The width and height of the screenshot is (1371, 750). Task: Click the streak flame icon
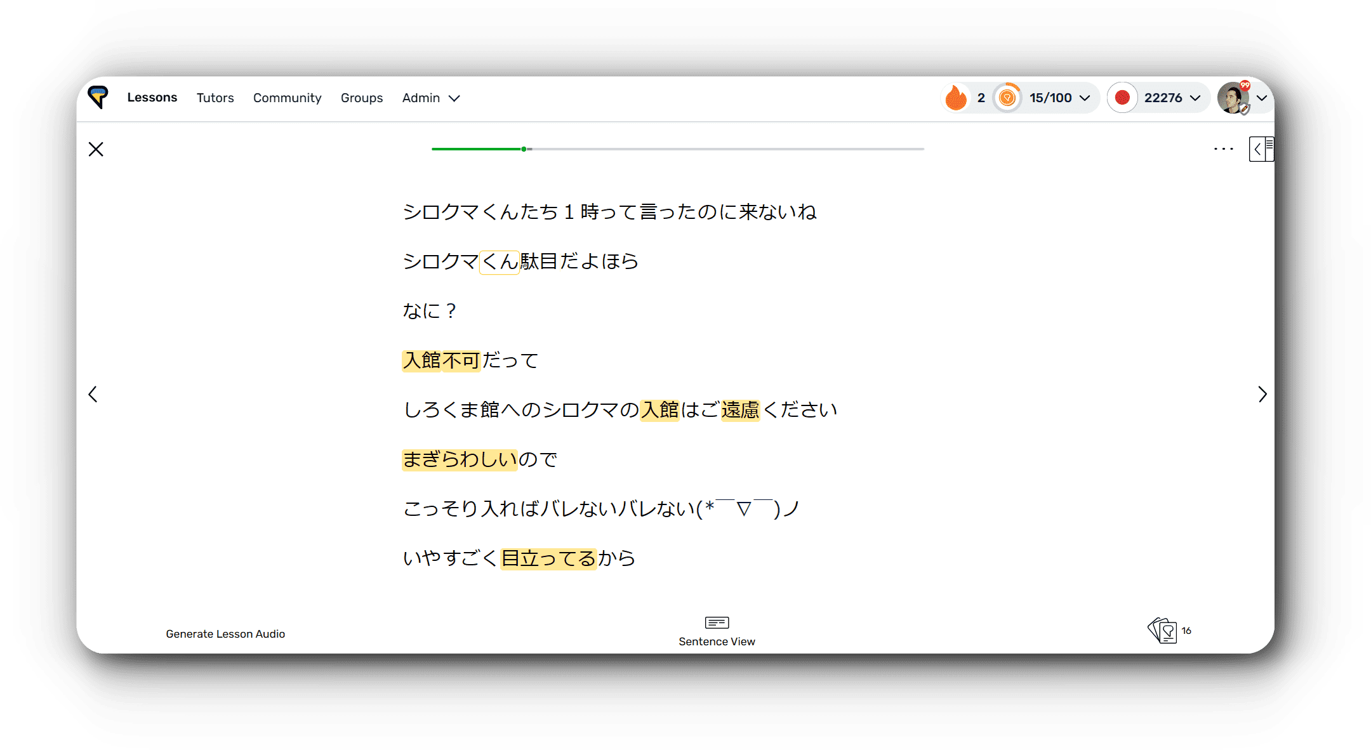click(x=955, y=98)
